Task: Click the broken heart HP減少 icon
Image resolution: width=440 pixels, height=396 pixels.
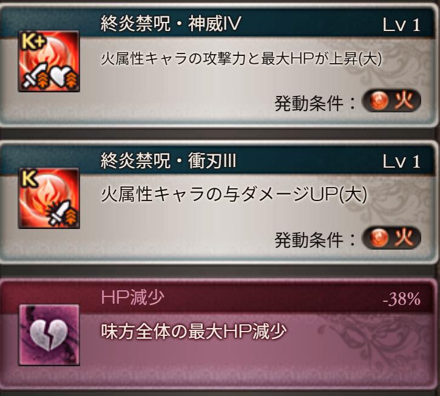Action: pos(49,335)
